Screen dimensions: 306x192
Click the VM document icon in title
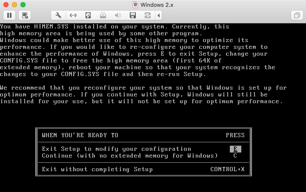coord(136,5)
